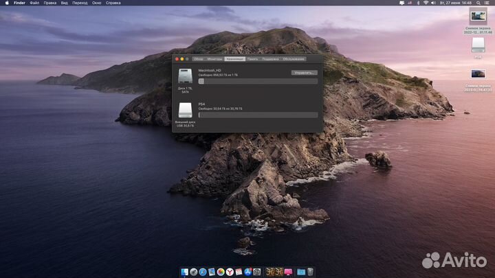Open the blue folder stack in Dock
495x278 pixels.
tap(301, 272)
